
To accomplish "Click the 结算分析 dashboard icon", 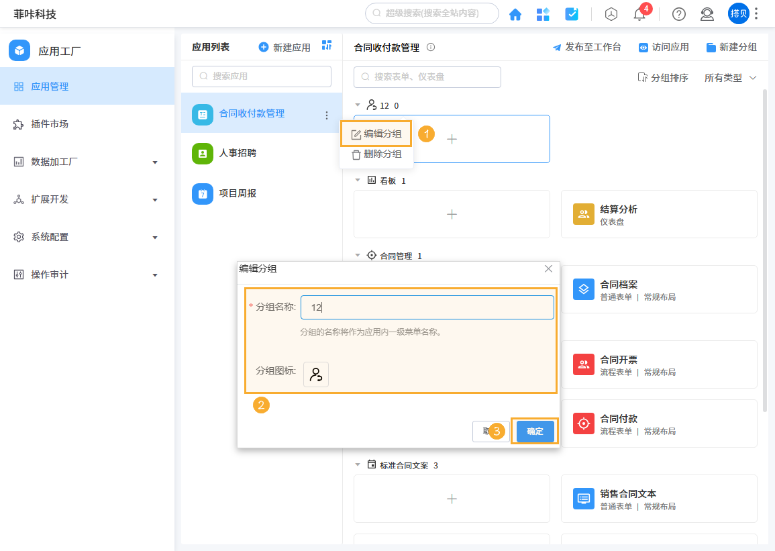I will click(583, 214).
